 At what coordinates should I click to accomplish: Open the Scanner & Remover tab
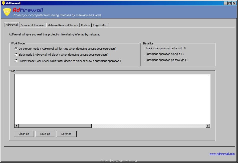[33, 25]
